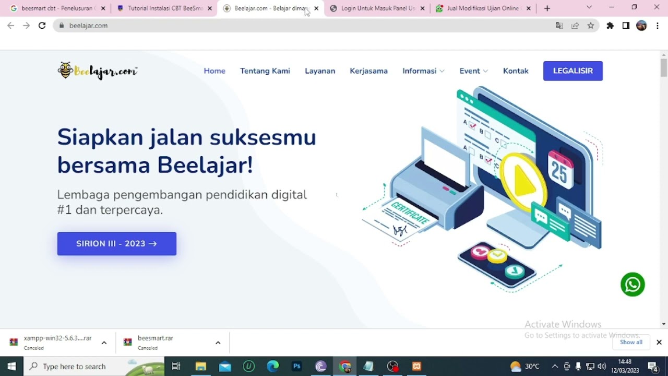Click the SIRION III - 2023 button
668x376 pixels.
coord(117,244)
